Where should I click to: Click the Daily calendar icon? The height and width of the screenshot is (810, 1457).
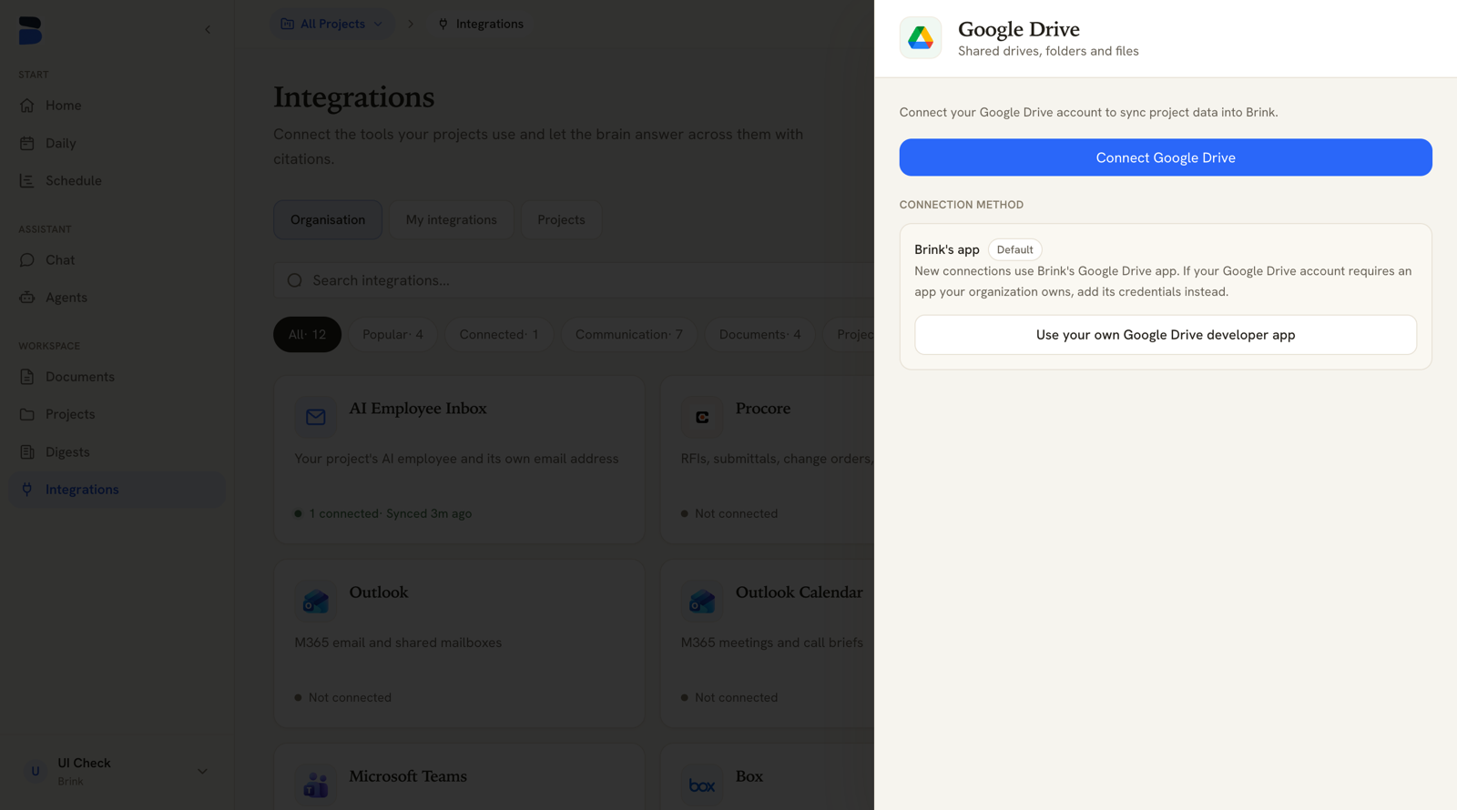(27, 143)
